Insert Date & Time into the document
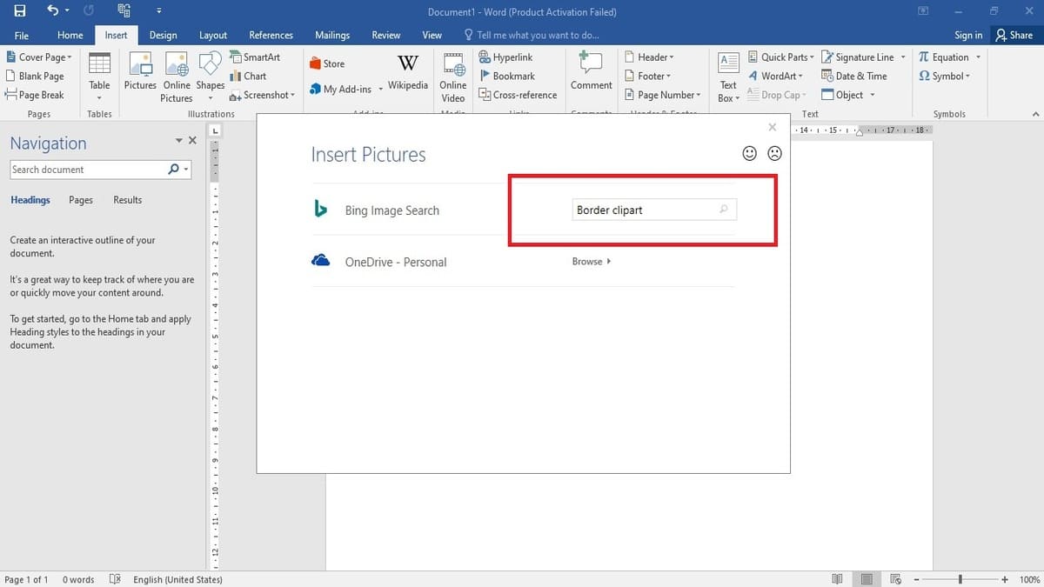This screenshot has width=1044, height=587. coord(854,76)
